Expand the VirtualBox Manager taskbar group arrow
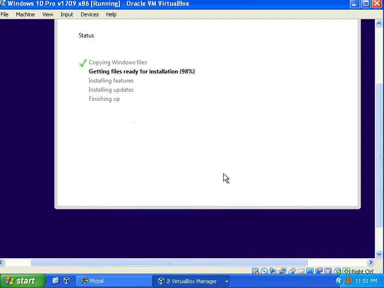384x288 pixels. tap(227, 281)
